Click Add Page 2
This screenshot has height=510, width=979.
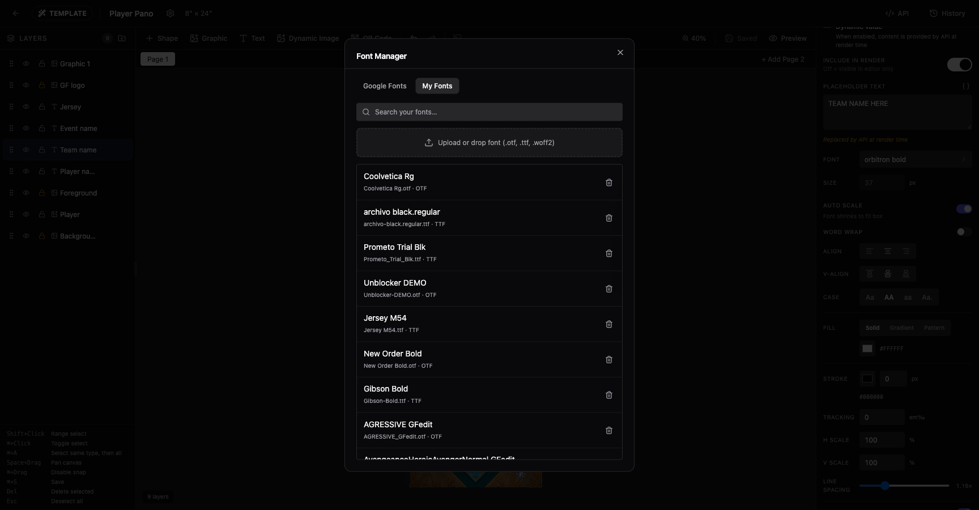point(782,59)
